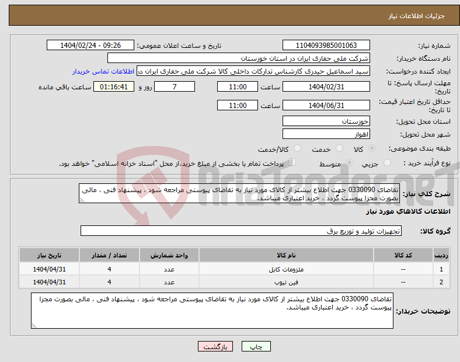Select the متوسط purchase type radio
This screenshot has width=460, height=362.
coord(349,163)
